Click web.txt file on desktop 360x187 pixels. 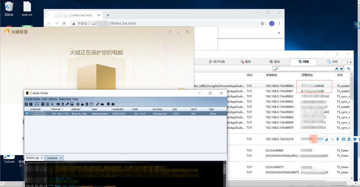click(27, 9)
